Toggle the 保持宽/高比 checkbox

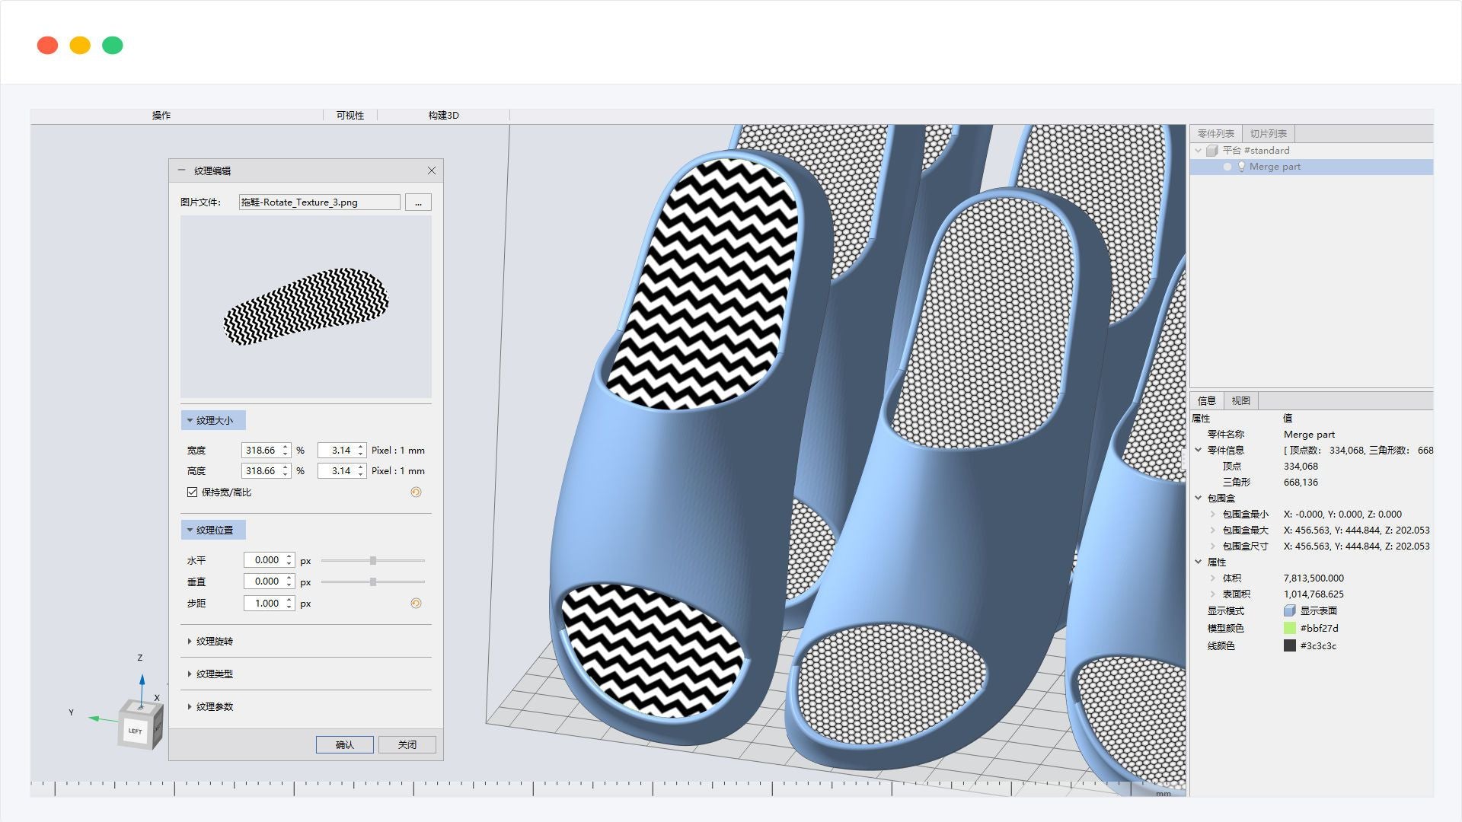pyautogui.click(x=193, y=492)
